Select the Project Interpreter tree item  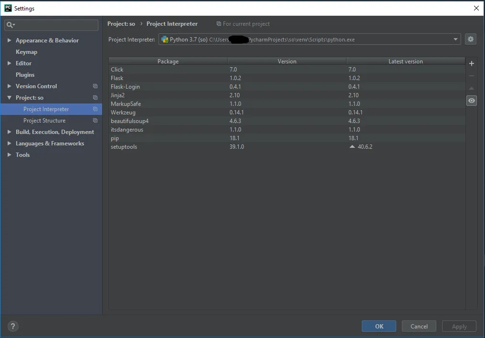52,109
